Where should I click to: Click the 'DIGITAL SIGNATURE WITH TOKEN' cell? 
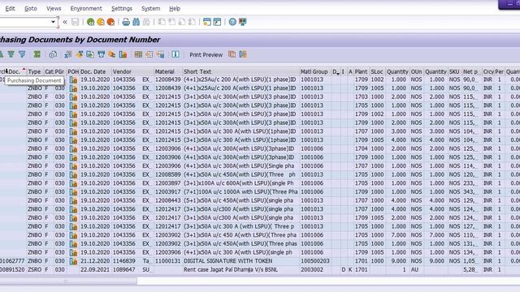click(x=240, y=261)
